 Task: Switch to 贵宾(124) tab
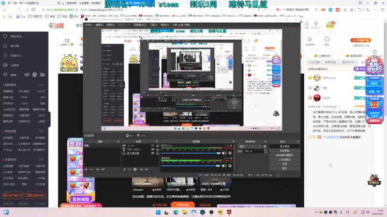click(x=348, y=63)
